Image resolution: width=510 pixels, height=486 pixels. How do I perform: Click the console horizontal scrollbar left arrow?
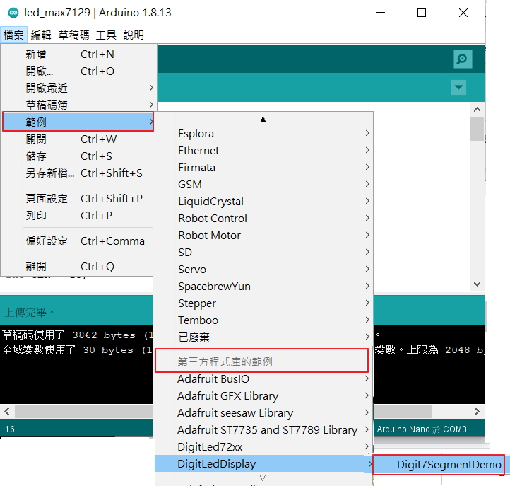(7, 411)
